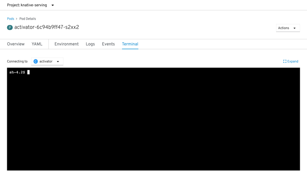This screenshot has height=177, width=307.
Task: Select the pod name activator-6c94b9ff47-s2xx2
Action: 46,27
